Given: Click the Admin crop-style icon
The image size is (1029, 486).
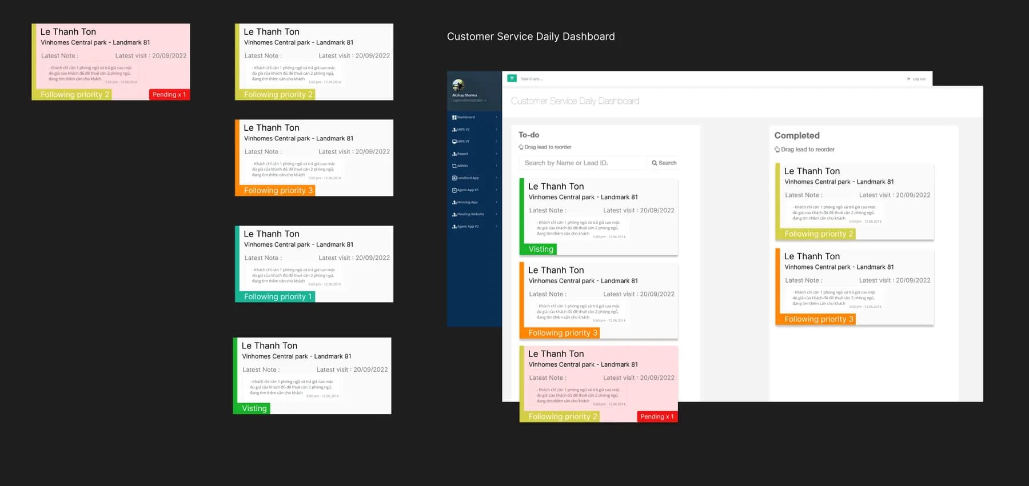Looking at the screenshot, I should [x=454, y=166].
